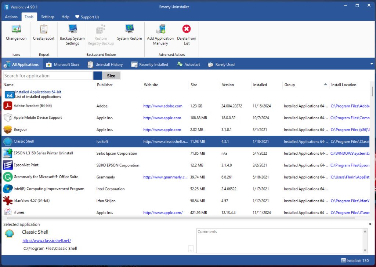Open the Actions ribbon tab
The height and width of the screenshot is (267, 376).
click(x=11, y=17)
